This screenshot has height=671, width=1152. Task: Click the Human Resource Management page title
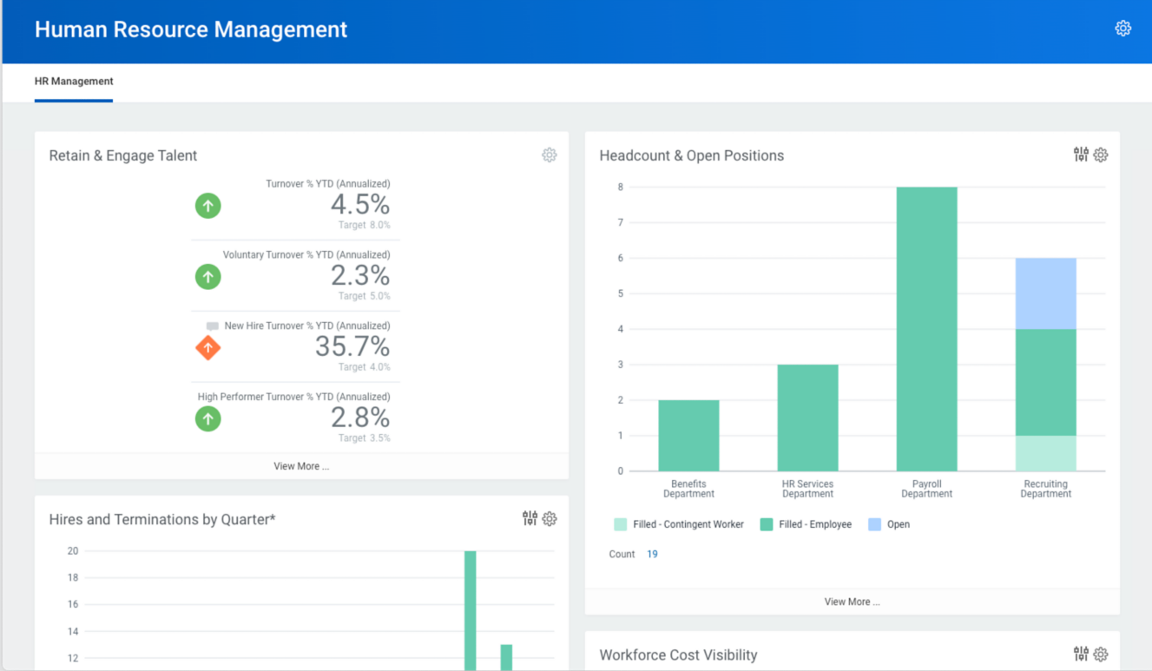coord(191,30)
